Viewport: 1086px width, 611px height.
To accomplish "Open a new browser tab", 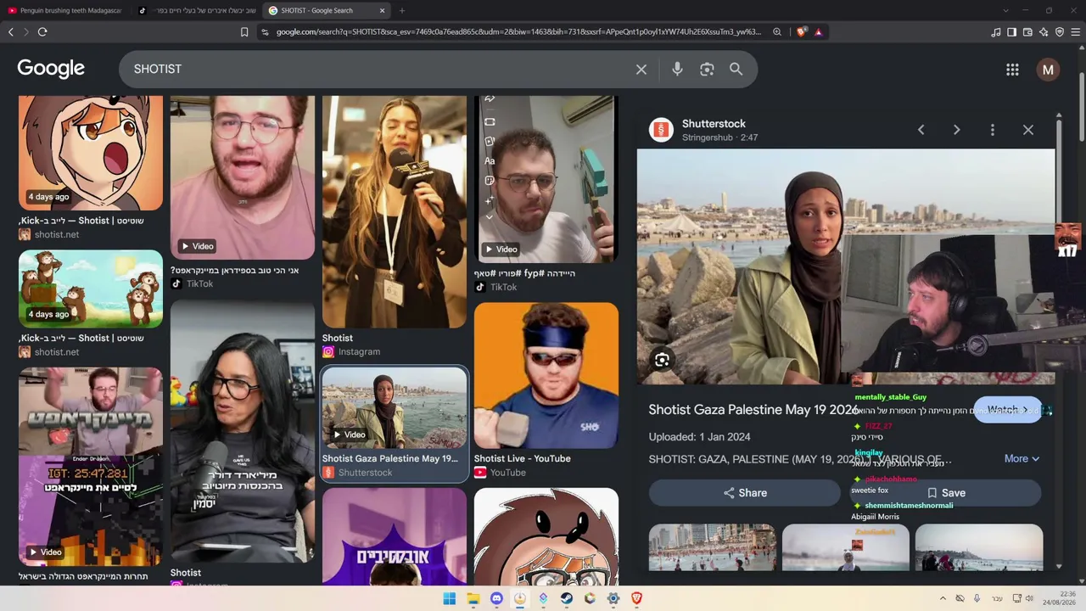I will (402, 11).
